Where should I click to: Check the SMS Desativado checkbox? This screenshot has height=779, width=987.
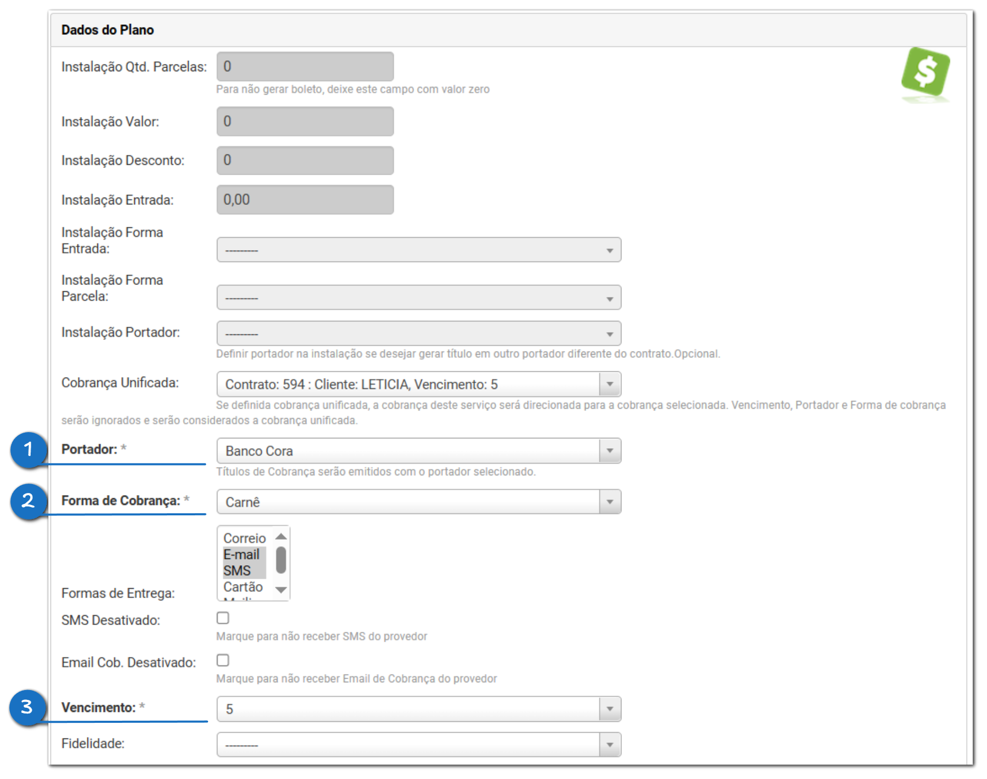pyautogui.click(x=223, y=618)
